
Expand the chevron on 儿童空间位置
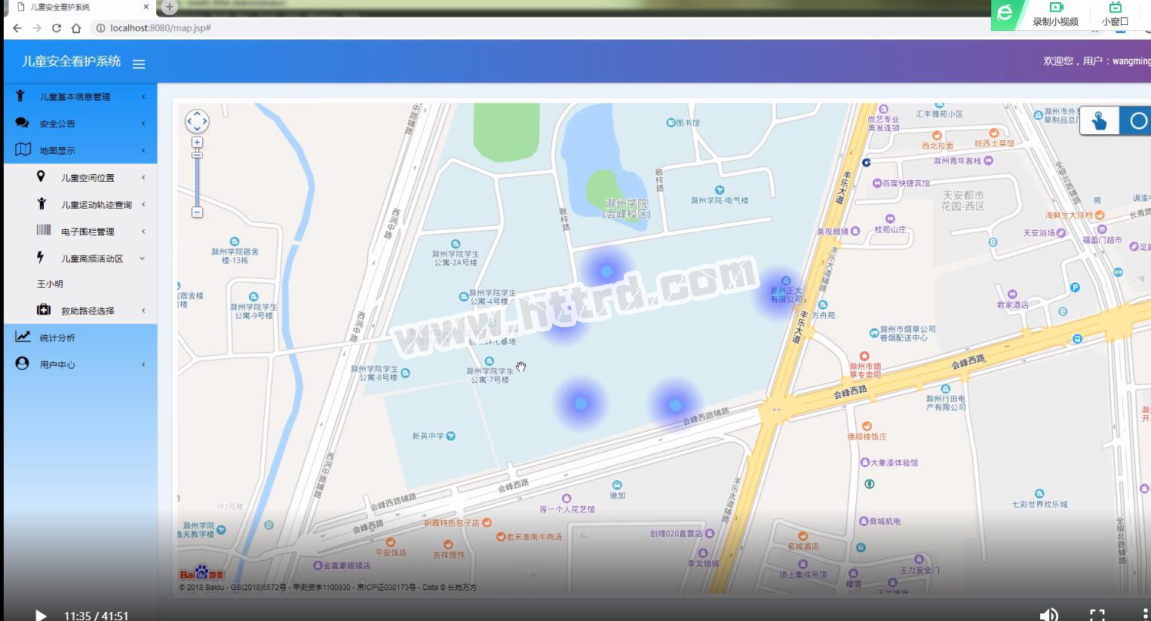click(143, 178)
